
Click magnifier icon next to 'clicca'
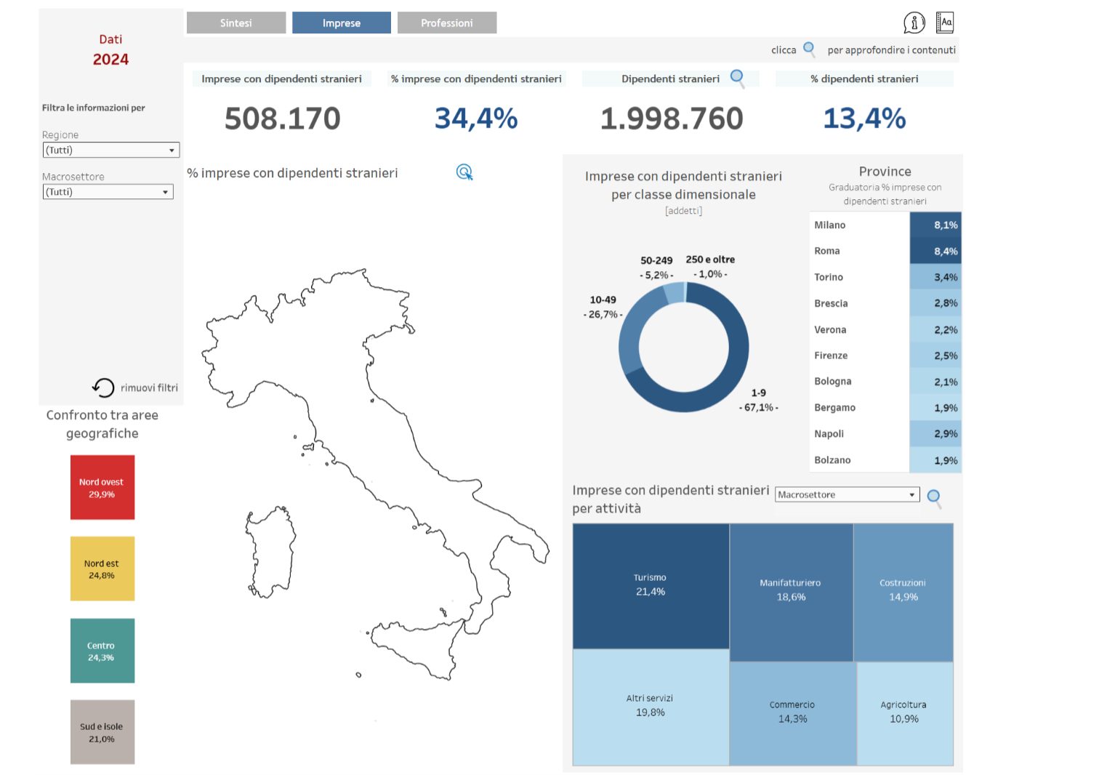coord(808,49)
